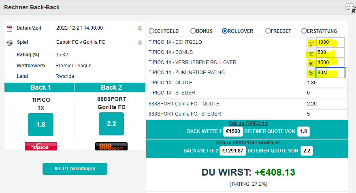Click the 888sport bookmaker logo
Image resolution: width=356 pixels, height=193 pixels.
coord(111,146)
